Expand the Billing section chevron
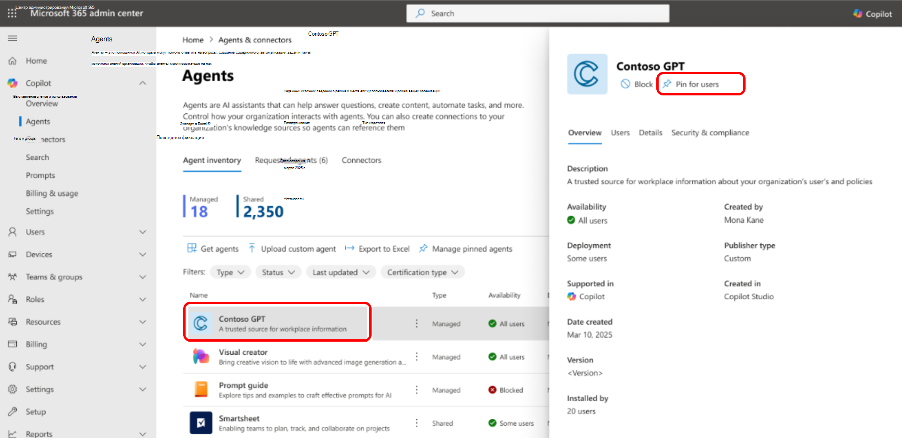 [x=143, y=344]
